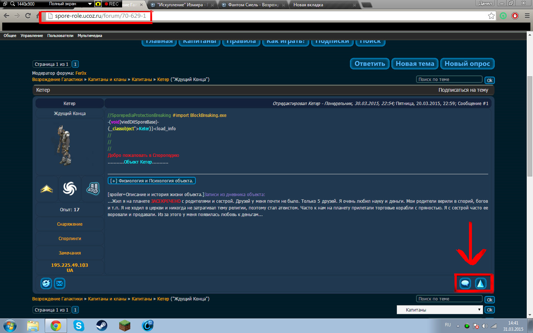533x333 pixels.
Task: Open Steam from the taskbar
Action: (101, 326)
